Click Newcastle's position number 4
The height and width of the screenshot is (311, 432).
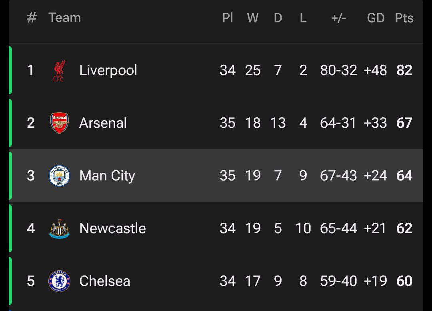point(31,228)
